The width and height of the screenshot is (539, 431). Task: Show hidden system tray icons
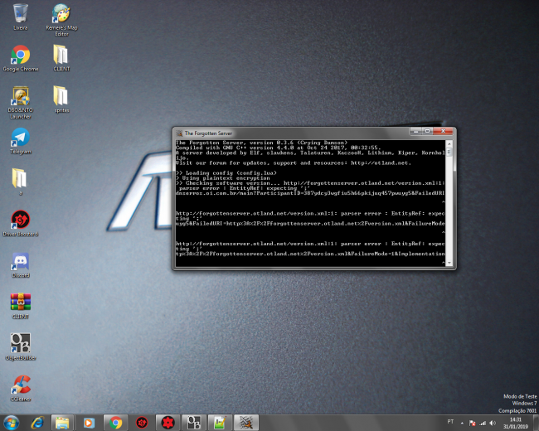point(462,423)
